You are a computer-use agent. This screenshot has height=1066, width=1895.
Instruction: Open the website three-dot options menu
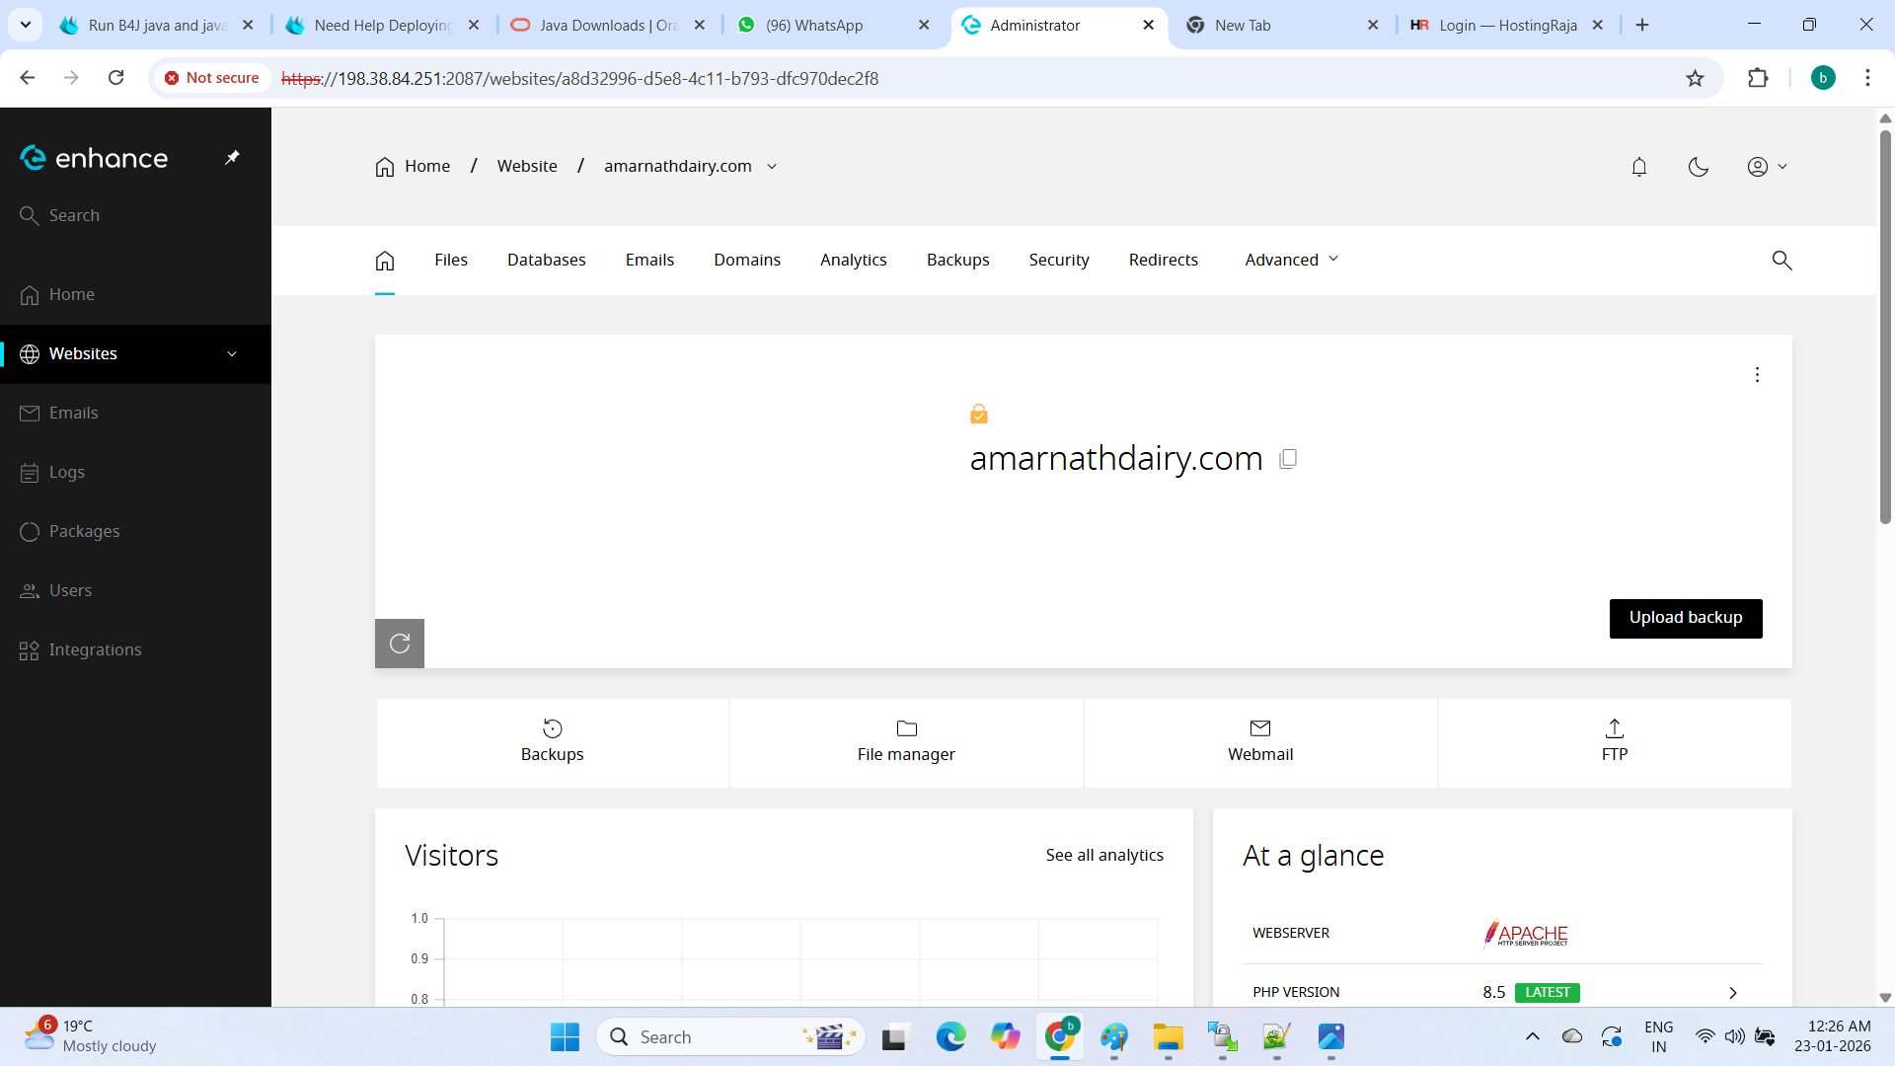point(1757,375)
